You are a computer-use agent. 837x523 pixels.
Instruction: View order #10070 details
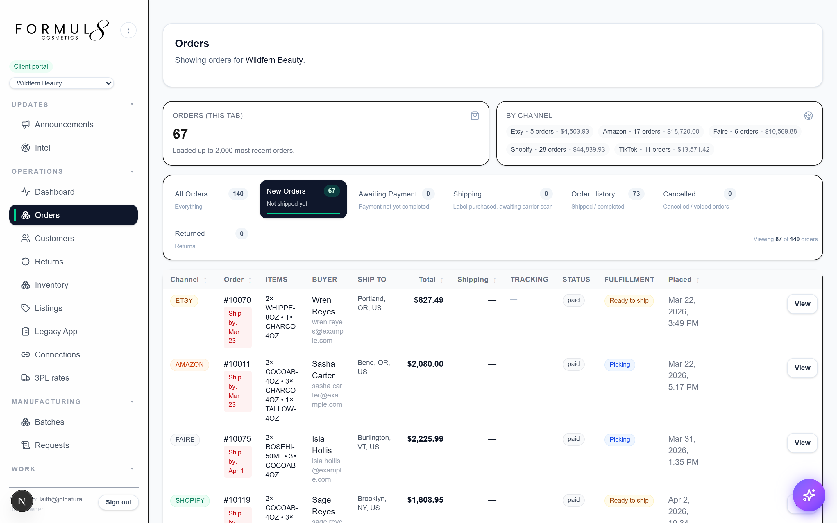pos(802,304)
